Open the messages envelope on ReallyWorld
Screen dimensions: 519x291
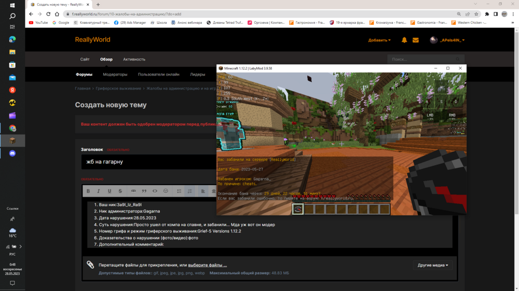coord(416,40)
